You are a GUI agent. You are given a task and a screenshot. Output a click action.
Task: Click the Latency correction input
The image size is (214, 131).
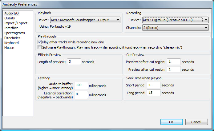point(81,95)
